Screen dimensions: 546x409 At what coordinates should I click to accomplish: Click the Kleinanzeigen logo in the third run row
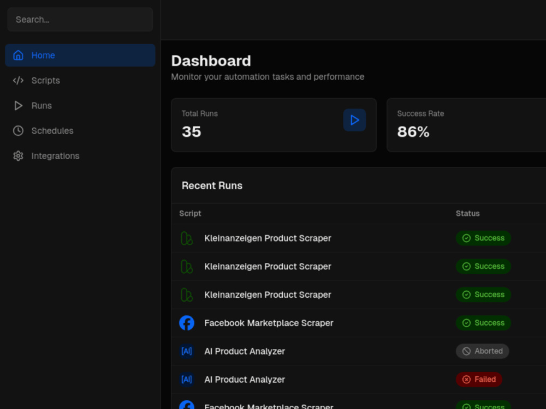(x=187, y=294)
